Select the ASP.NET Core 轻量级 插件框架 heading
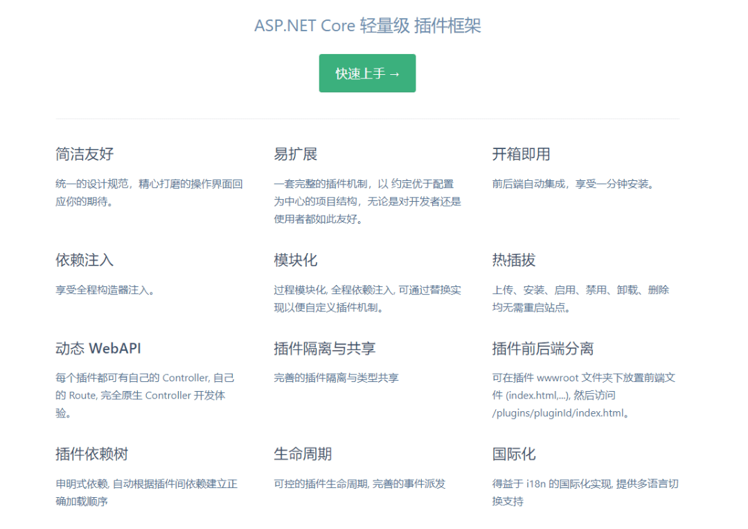Screen dimensions: 748x529 [367, 25]
